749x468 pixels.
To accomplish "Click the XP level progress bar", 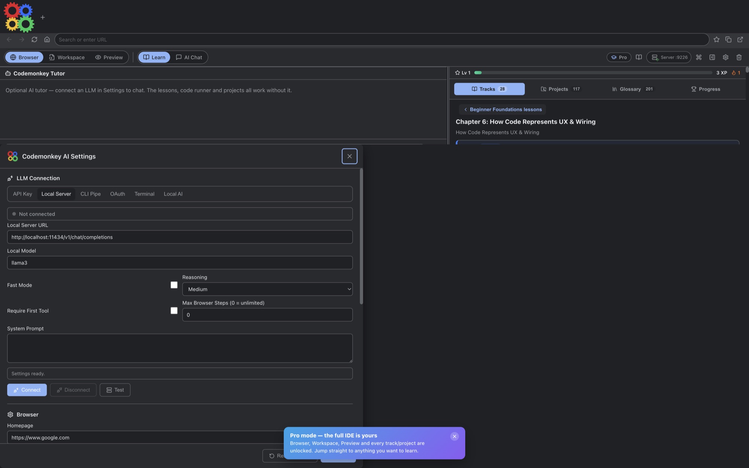I will click(593, 73).
